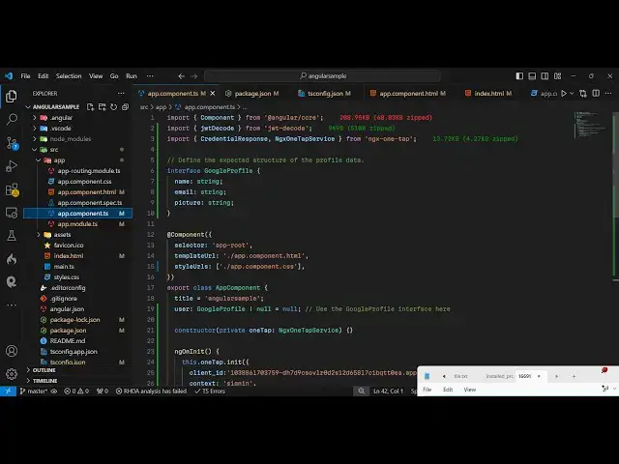
Task: Click the remote window indicator in the status bar
Action: (x=8, y=391)
